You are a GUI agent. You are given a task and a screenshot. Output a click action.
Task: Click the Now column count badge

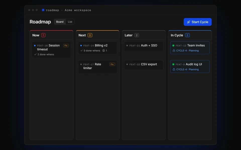tap(43, 35)
